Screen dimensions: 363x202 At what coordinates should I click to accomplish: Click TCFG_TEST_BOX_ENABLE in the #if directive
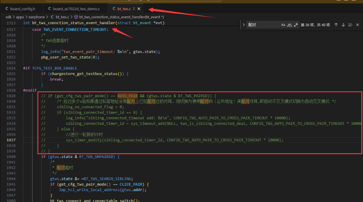54,68
